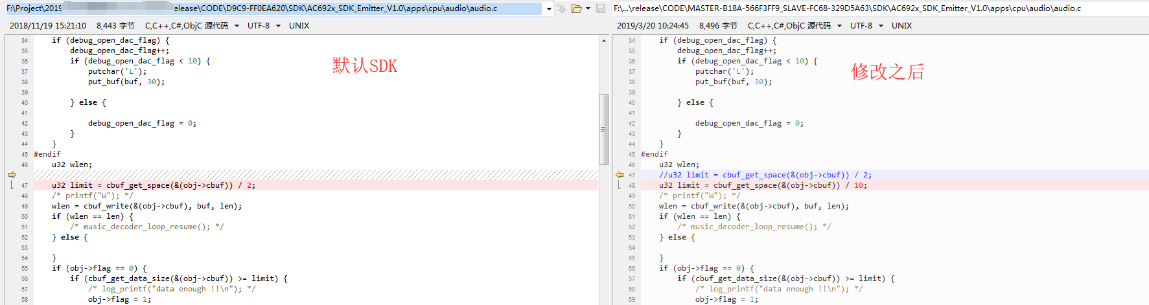The height and width of the screenshot is (305, 1149).
Task: Click right timestamp 2019/3/20 10:24:45
Action: (653, 26)
